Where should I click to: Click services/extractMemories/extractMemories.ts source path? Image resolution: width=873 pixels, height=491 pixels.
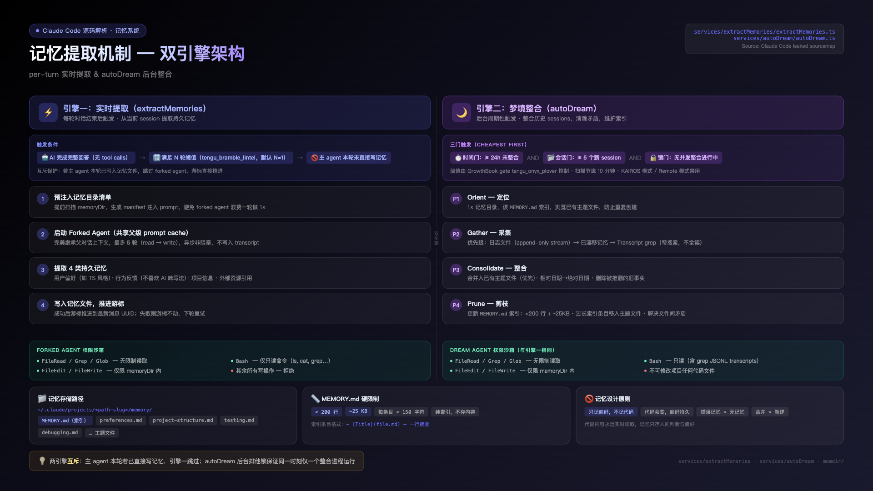(x=764, y=32)
